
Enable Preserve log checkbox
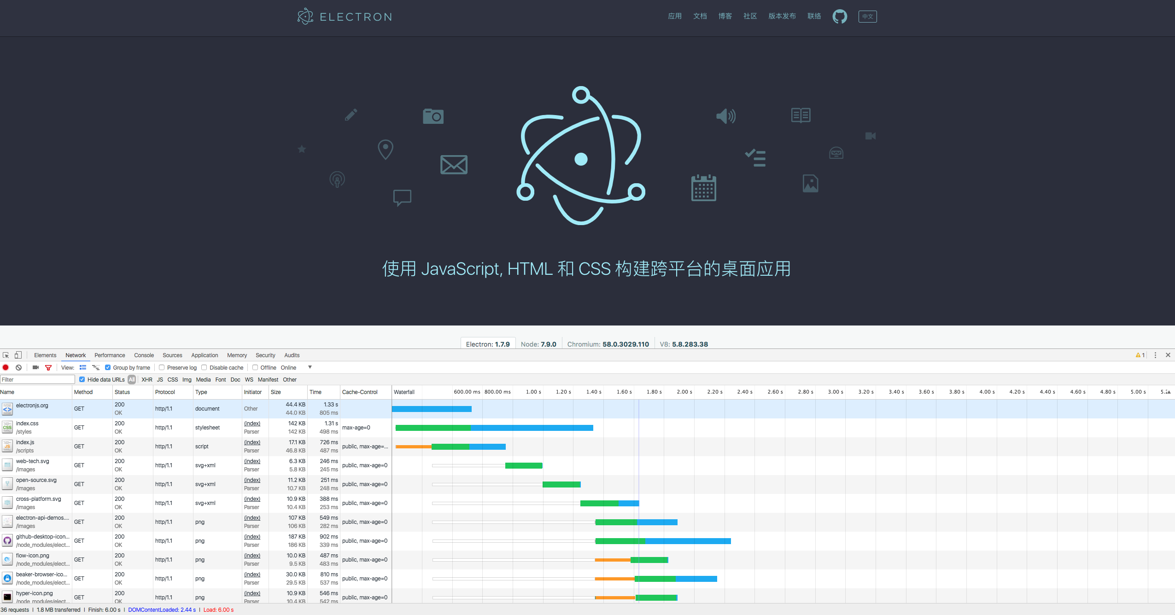point(162,367)
